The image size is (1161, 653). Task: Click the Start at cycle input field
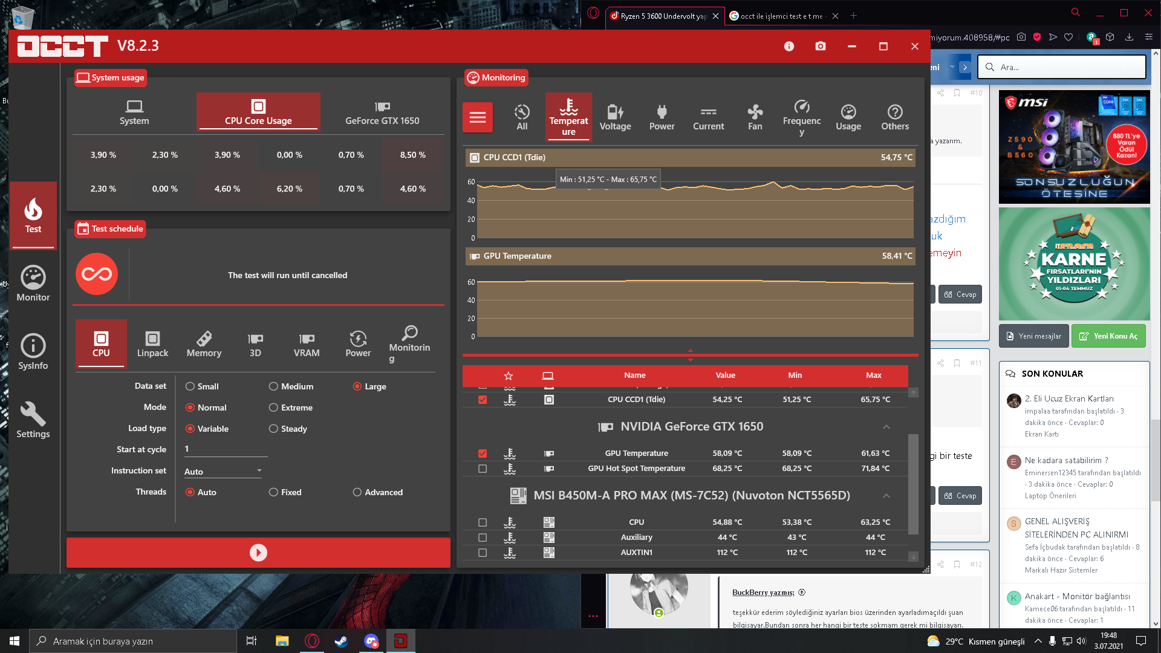(225, 449)
